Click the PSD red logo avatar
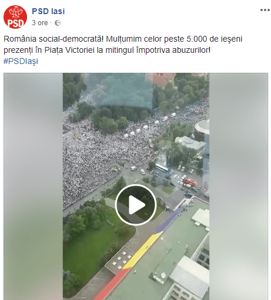271x300 pixels. (x=15, y=17)
